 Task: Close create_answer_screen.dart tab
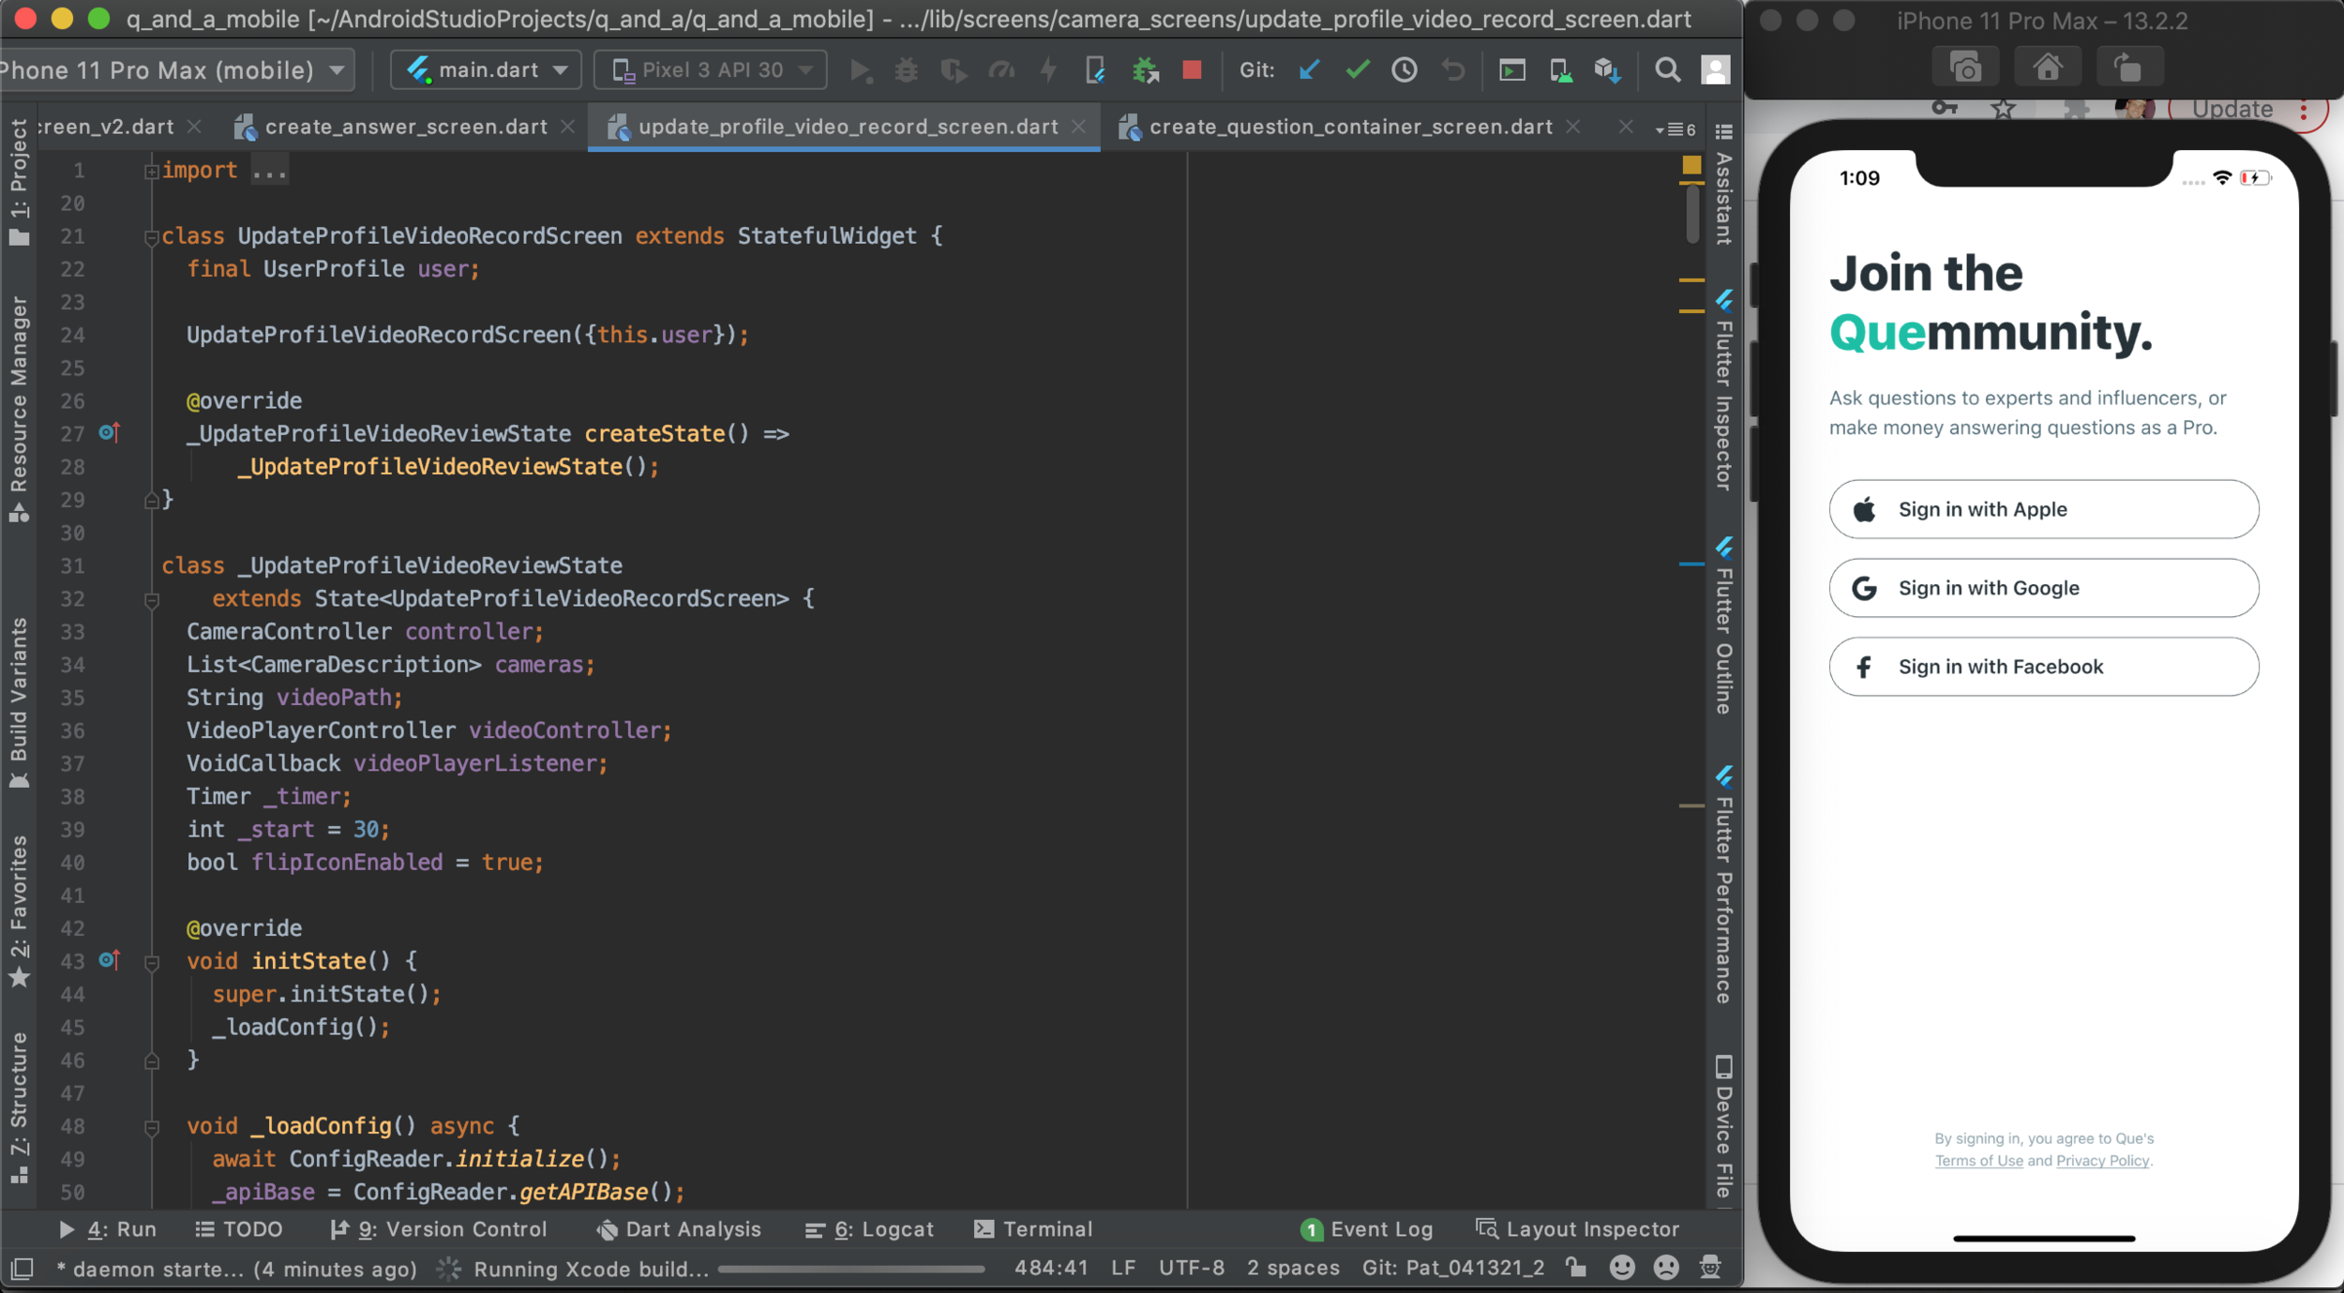coord(567,127)
